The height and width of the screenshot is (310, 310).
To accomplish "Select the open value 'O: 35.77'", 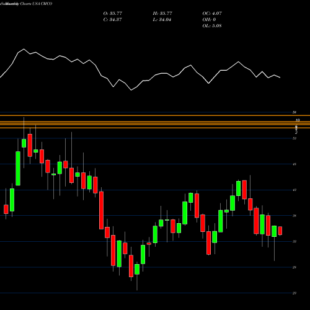I will point(113,14).
